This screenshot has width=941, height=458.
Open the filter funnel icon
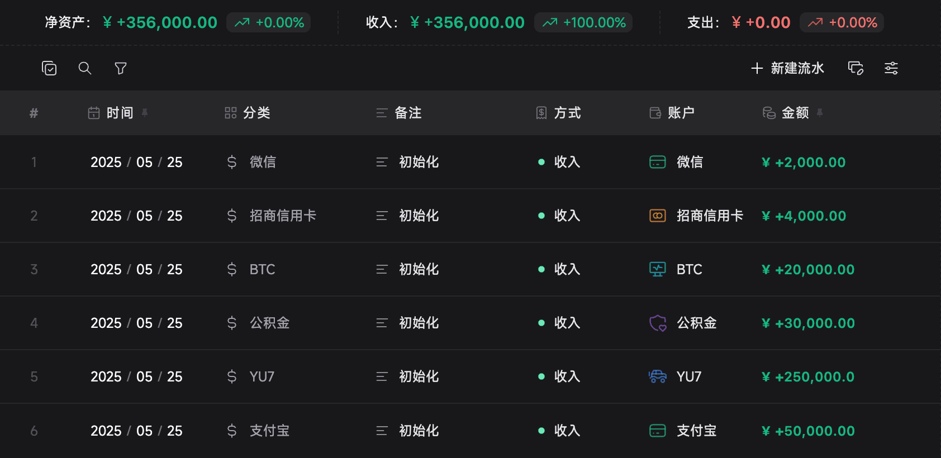click(x=121, y=68)
